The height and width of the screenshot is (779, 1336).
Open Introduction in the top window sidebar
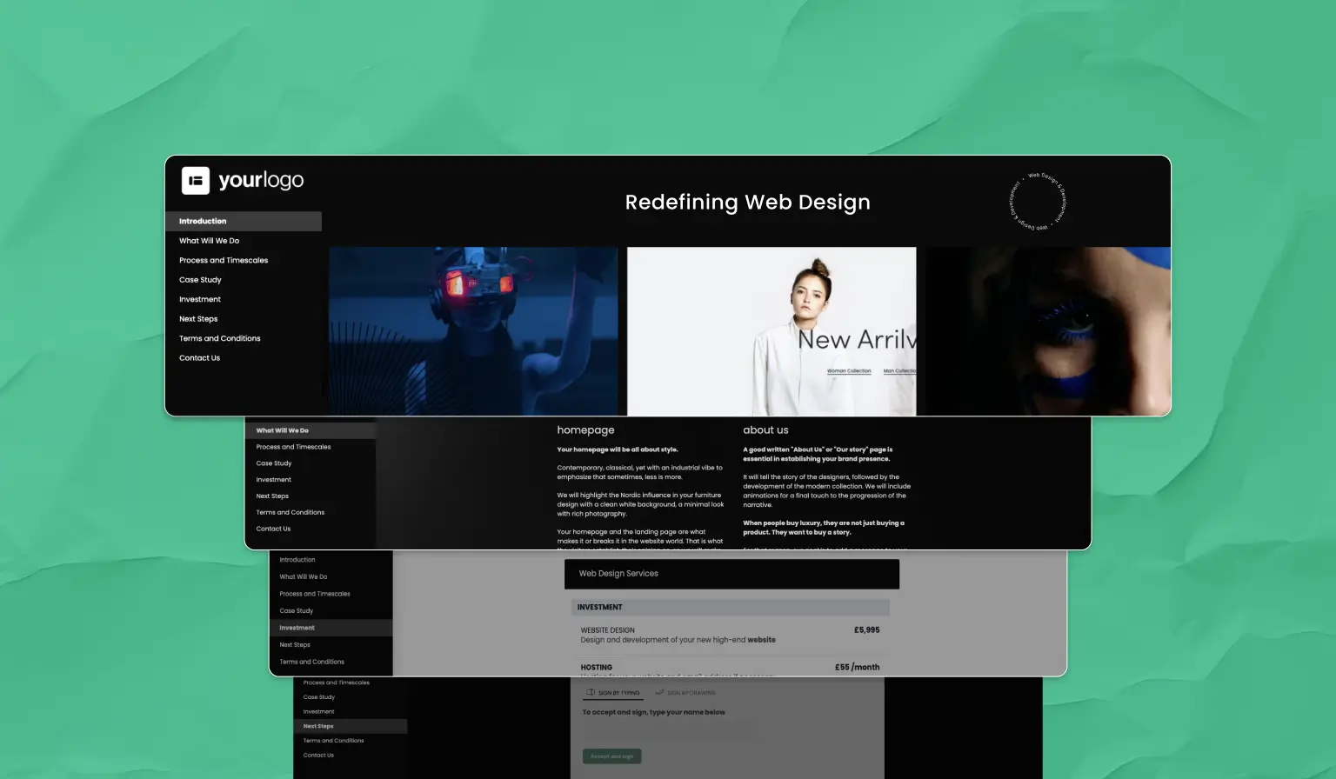point(244,221)
